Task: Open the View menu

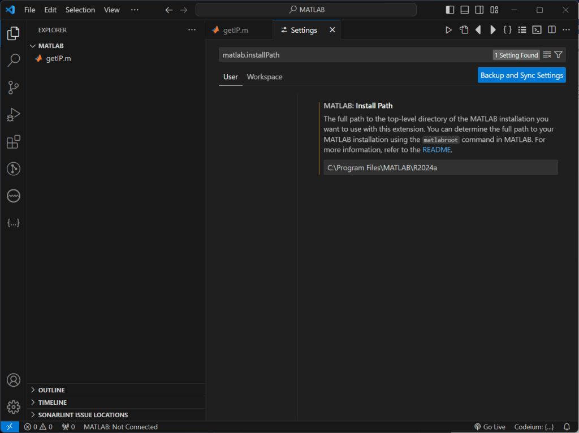Action: pos(111,10)
